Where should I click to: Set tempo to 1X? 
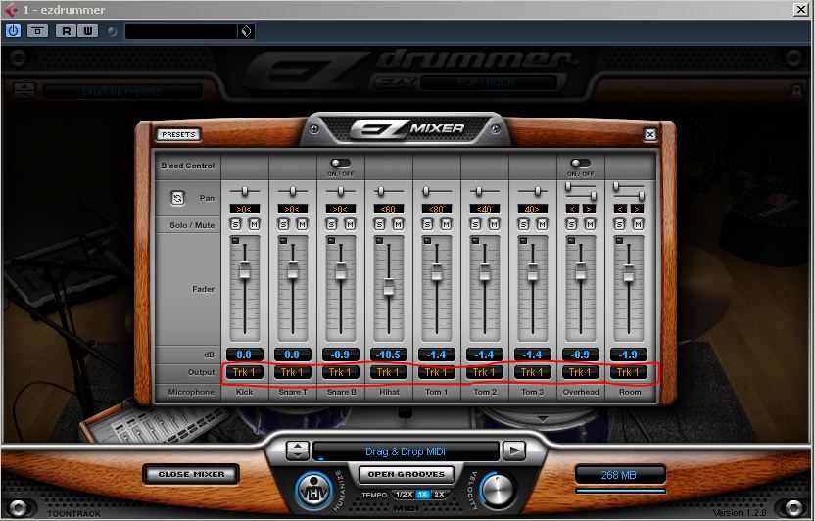click(423, 494)
